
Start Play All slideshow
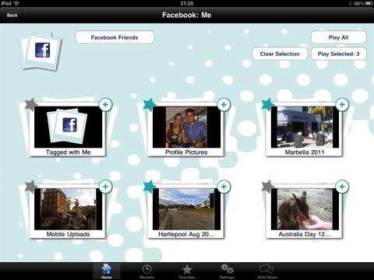tap(338, 37)
